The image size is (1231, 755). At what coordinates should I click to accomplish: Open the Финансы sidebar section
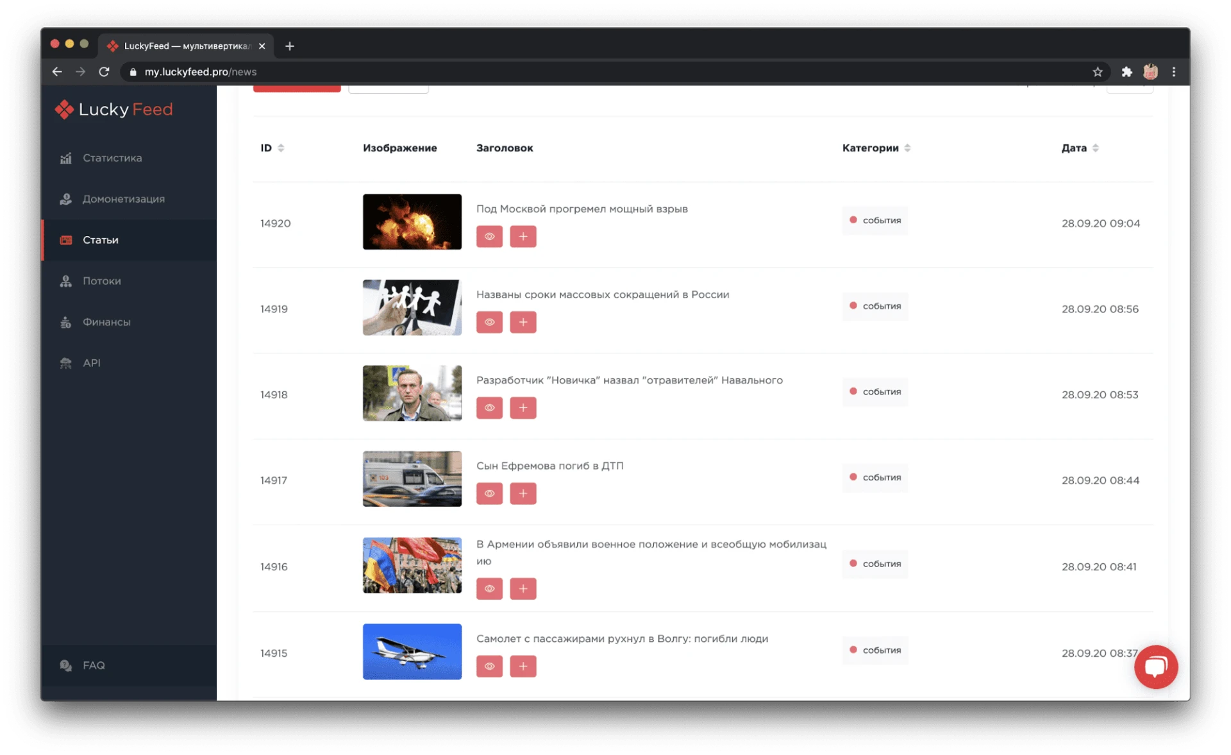(106, 322)
